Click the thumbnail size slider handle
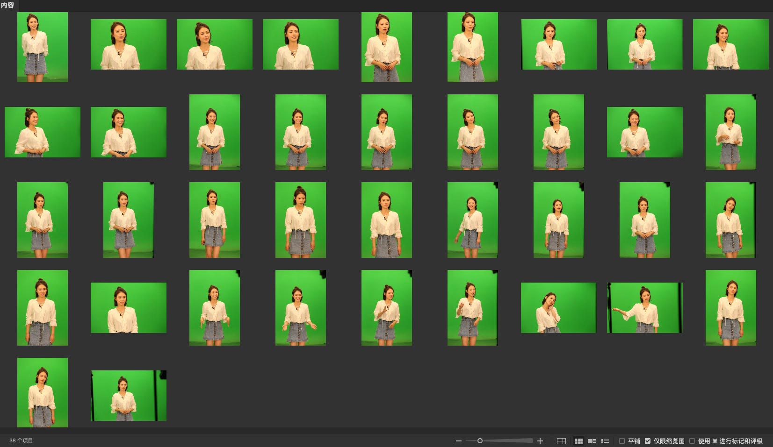 [480, 440]
